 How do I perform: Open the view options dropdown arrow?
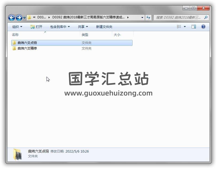pos(185,27)
